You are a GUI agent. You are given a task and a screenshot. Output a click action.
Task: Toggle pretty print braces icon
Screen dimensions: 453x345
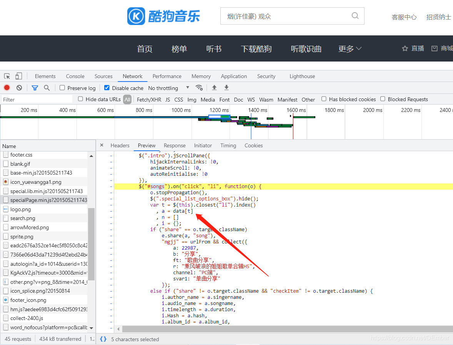103,339
